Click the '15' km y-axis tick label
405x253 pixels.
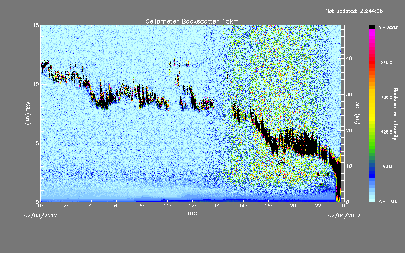pos(36,25)
